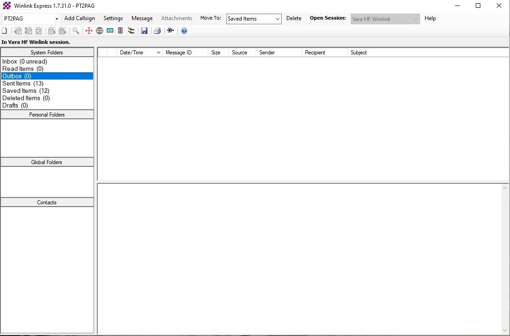Screen dimensions: 510x336
Task: Sort by Size column header
Action: [x=218, y=53]
